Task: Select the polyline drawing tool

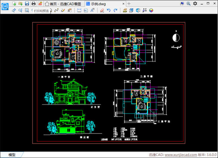Action: tap(56, 10)
